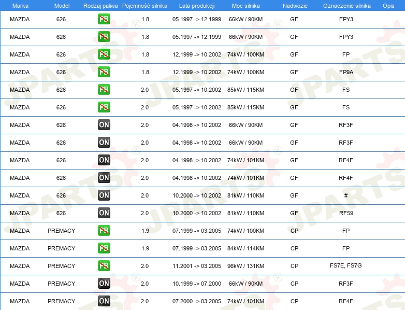
Task: Click the petrol icon in the FS7E, FS7G row
Action: click(x=104, y=265)
